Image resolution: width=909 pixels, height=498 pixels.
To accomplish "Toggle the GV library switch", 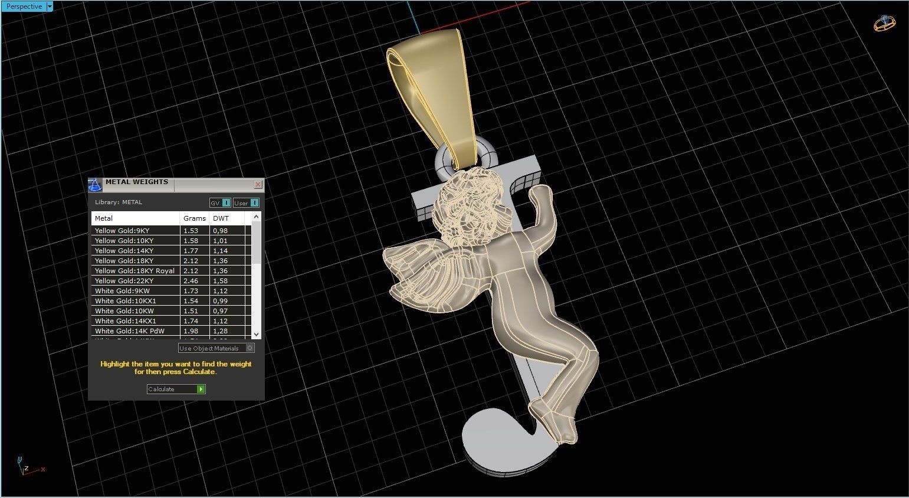I will (220, 203).
